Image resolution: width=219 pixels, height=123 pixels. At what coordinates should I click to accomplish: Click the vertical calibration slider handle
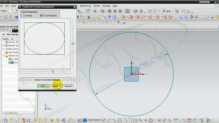[73, 44]
